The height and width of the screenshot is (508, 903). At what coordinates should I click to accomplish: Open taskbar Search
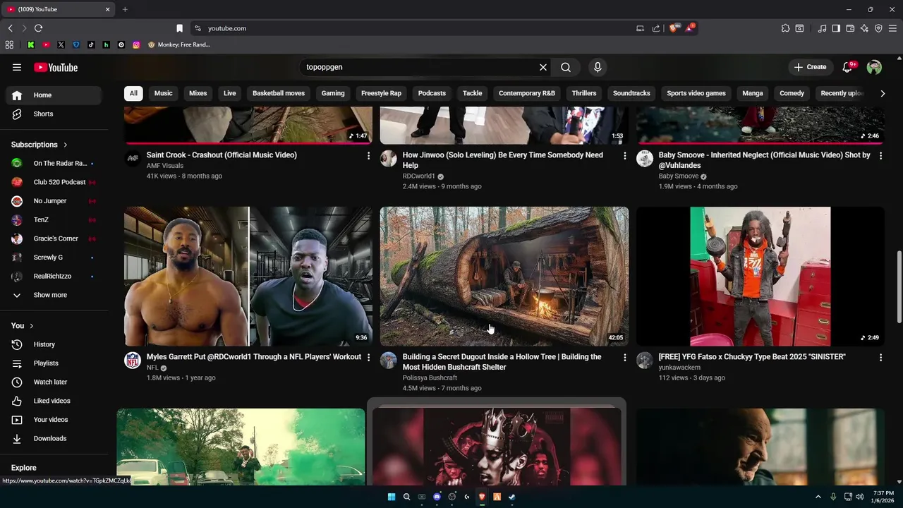pos(406,497)
